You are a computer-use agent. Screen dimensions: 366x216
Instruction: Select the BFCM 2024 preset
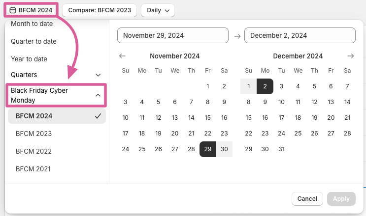point(57,116)
